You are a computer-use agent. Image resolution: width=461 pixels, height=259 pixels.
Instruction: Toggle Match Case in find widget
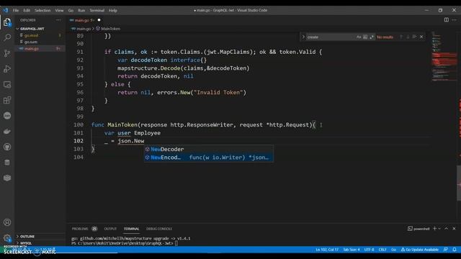pyautogui.click(x=359, y=37)
